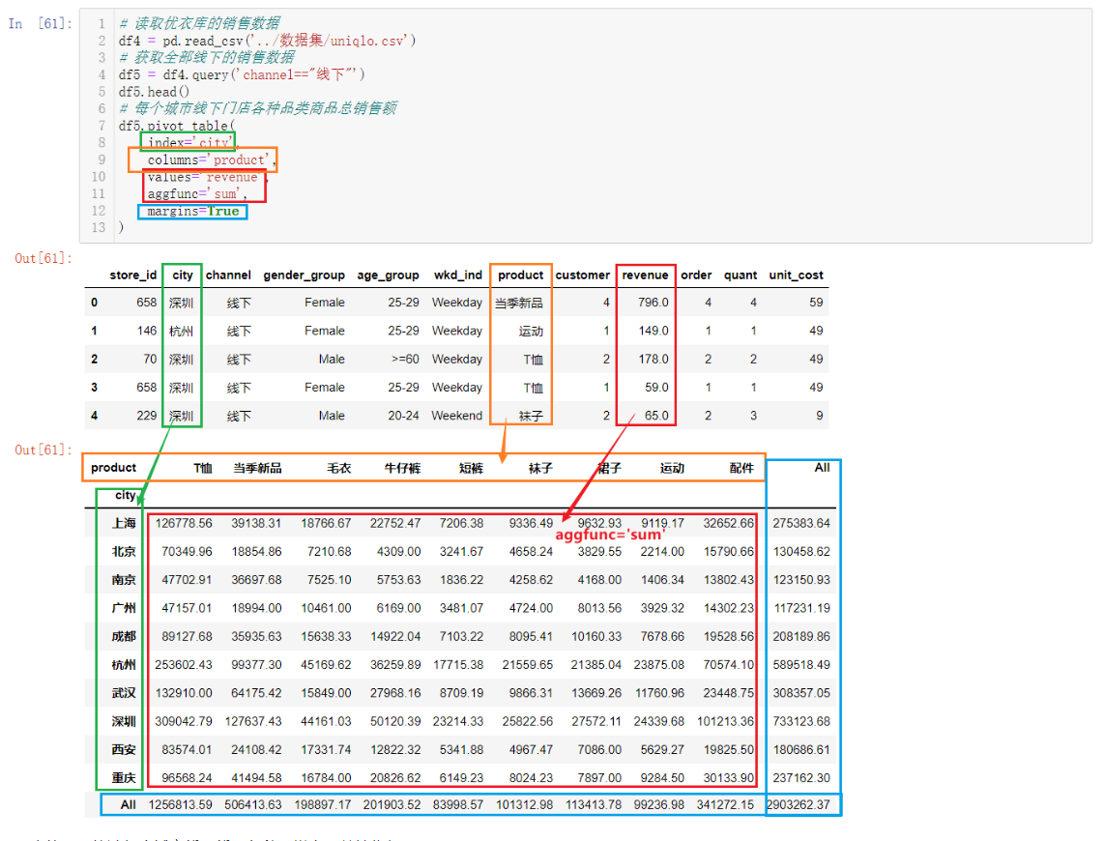
Task: Click the age_group column header
Action: click(388, 275)
